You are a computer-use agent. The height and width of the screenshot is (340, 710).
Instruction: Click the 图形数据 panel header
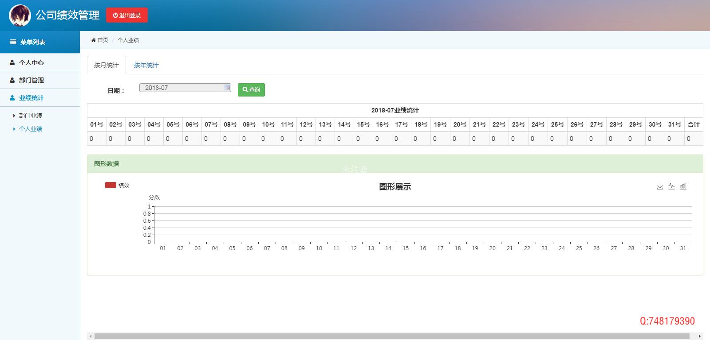(395, 164)
